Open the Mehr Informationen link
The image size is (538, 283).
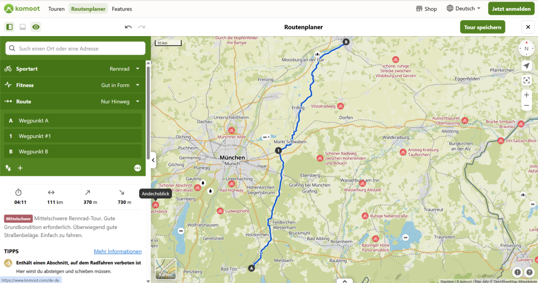118,251
